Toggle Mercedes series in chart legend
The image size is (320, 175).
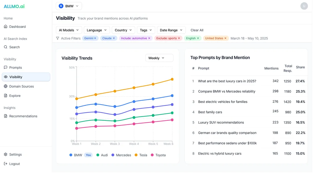point(121,155)
